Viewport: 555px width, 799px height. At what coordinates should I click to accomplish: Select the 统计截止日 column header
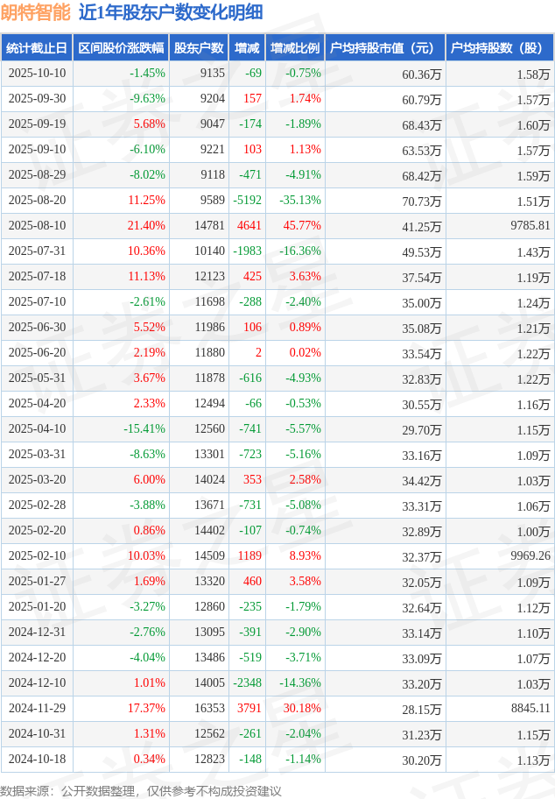(36, 48)
